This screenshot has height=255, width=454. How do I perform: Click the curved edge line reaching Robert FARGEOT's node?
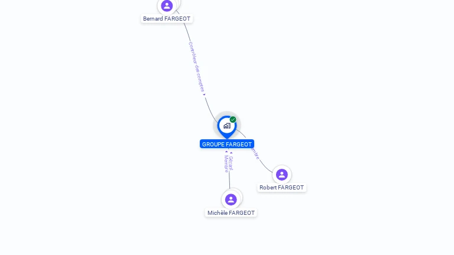265,167
